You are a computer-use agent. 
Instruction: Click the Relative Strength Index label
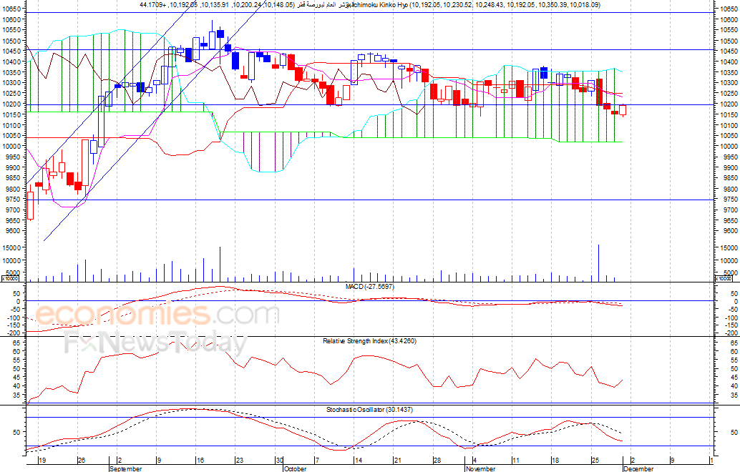[369, 340]
